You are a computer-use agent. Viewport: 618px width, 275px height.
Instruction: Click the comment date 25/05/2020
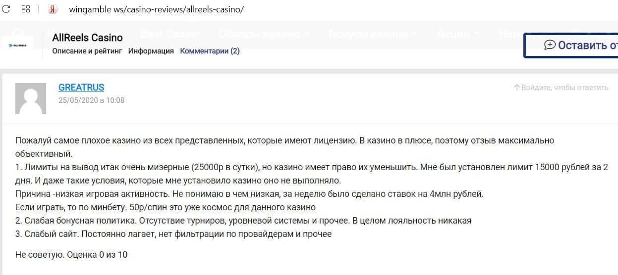91,100
